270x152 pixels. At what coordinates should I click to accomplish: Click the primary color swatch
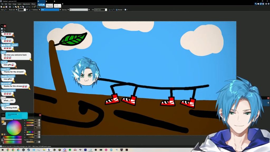click(3, 122)
